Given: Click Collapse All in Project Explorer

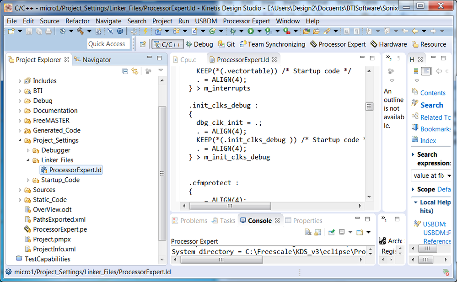Looking at the screenshot, I should [125, 71].
